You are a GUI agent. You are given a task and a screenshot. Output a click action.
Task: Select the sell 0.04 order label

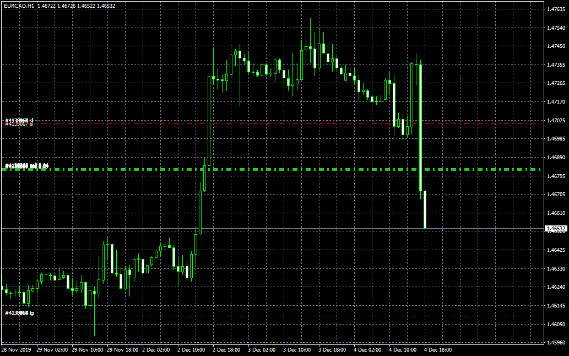click(27, 166)
